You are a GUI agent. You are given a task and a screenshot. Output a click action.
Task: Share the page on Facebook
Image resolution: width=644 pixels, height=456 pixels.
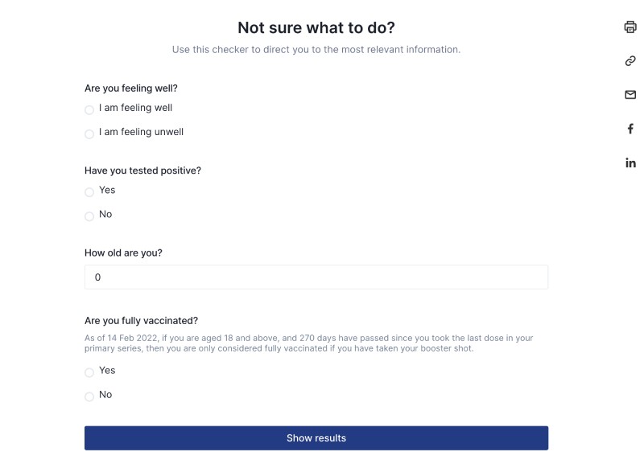pyautogui.click(x=630, y=129)
